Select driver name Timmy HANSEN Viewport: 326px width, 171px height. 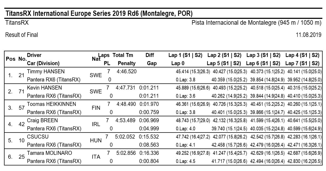coord(46,72)
